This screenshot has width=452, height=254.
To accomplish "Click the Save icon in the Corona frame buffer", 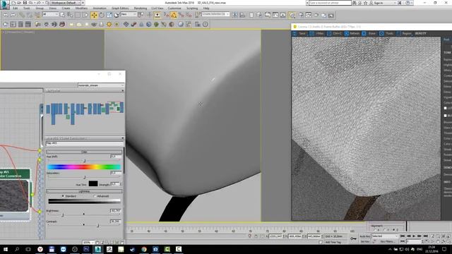I will click(295, 33).
